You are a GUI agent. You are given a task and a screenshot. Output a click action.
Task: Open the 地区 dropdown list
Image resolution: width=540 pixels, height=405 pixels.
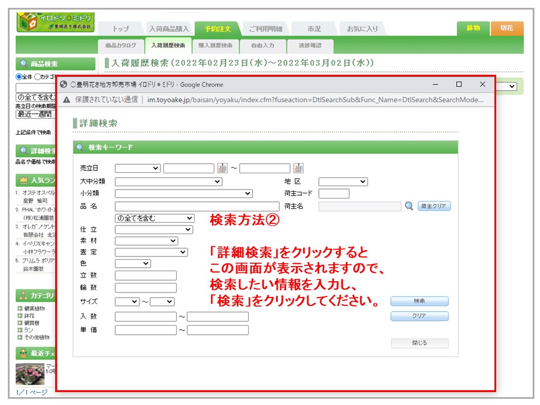(343, 182)
